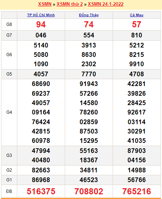Select the G8 prize number 94
Image resolution: width=162 pixels, height=199 pixels.
pos(41,24)
